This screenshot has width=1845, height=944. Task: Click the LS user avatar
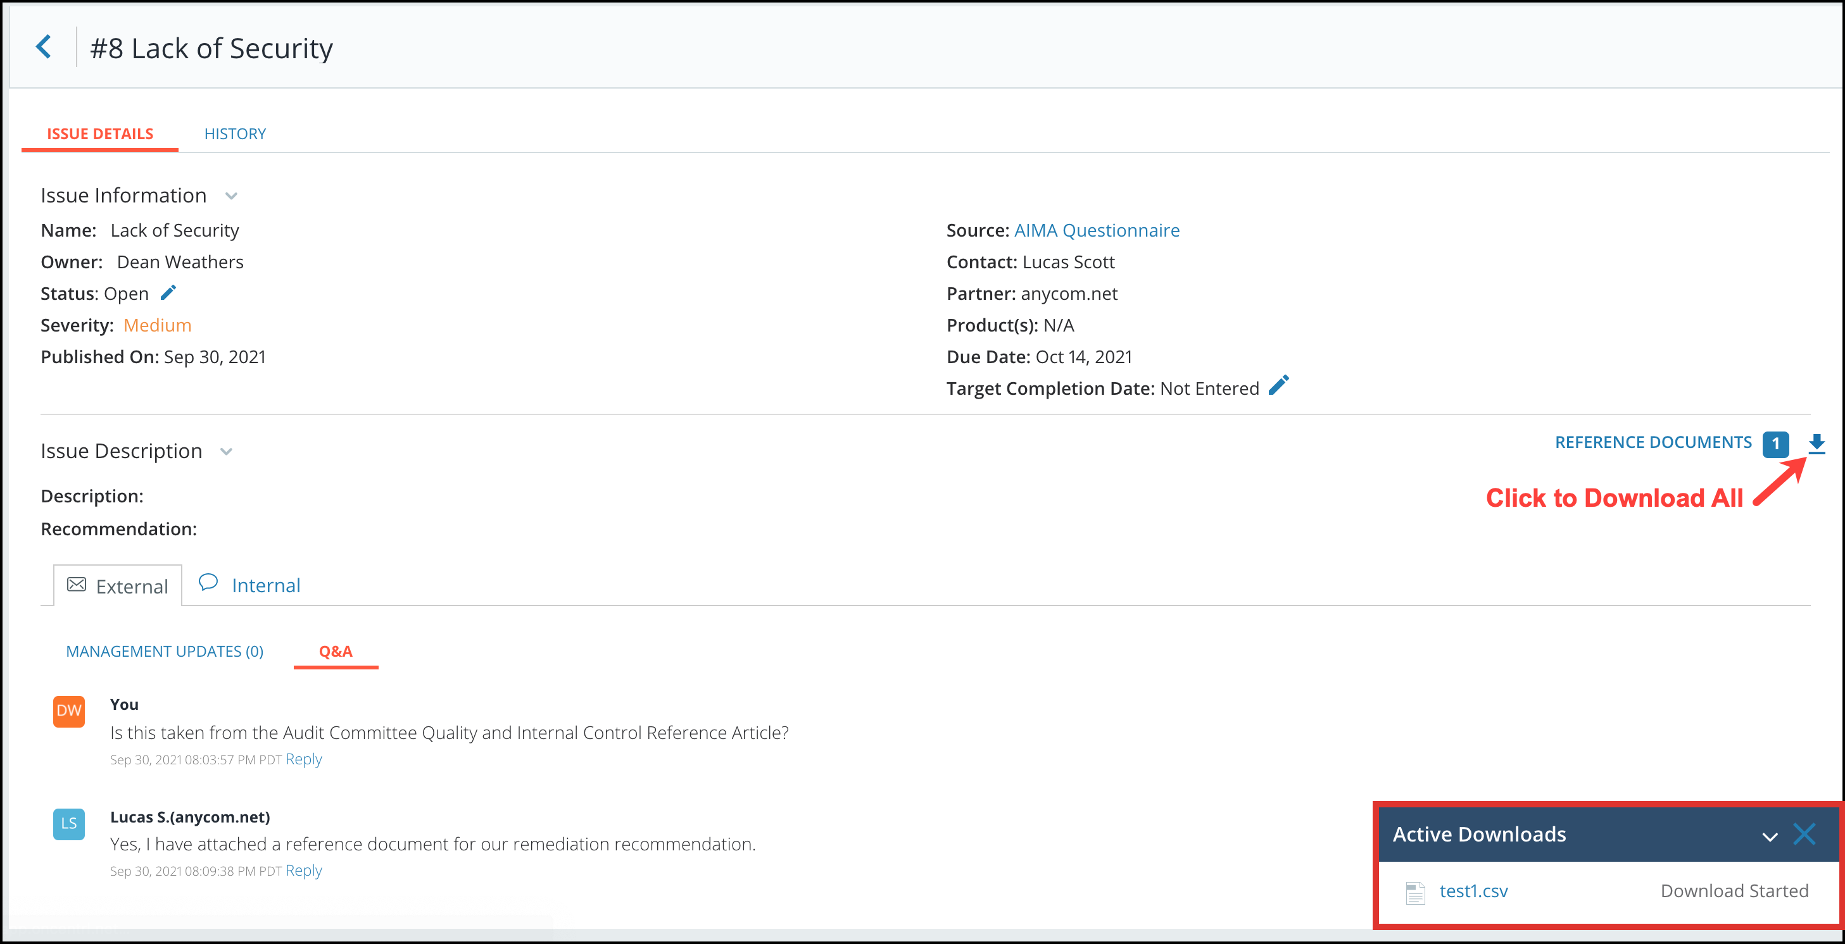click(x=69, y=823)
